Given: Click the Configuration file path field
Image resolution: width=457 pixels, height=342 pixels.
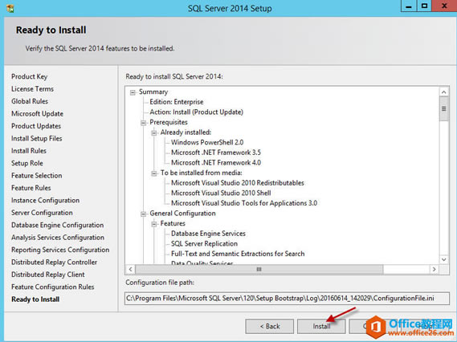Looking at the screenshot, I should tap(287, 299).
